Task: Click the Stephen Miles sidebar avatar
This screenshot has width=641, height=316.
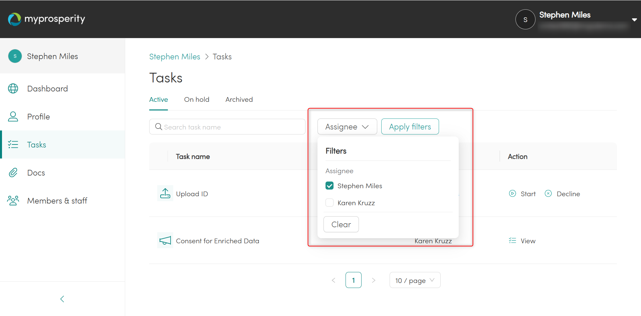Action: click(x=15, y=56)
